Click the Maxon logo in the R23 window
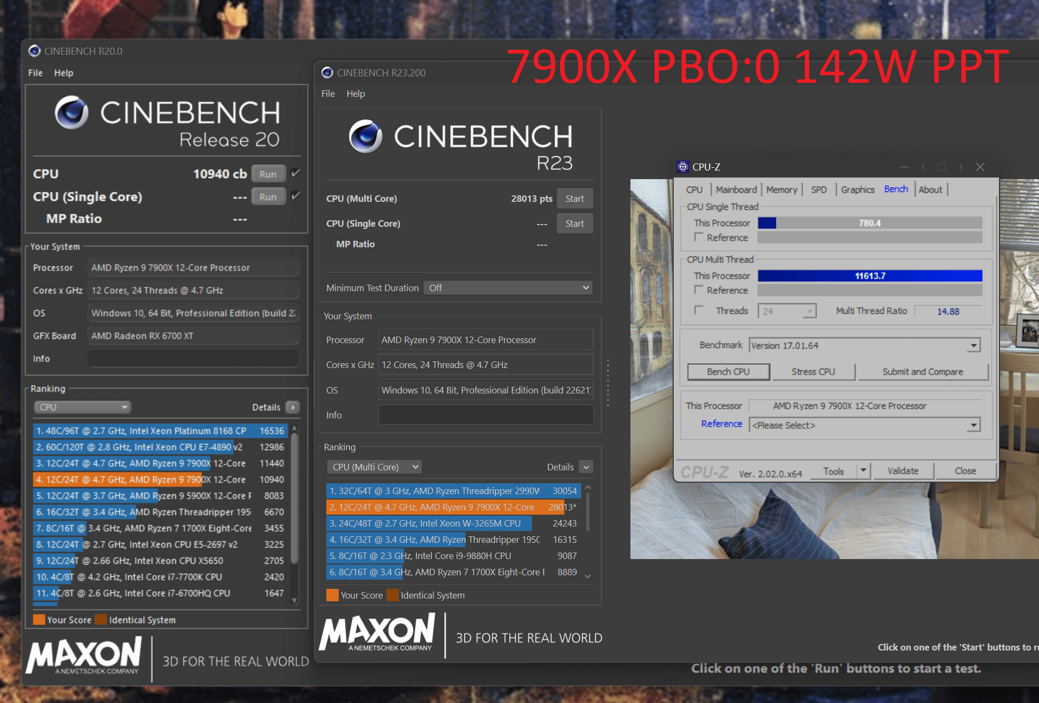The image size is (1039, 703). click(x=377, y=632)
